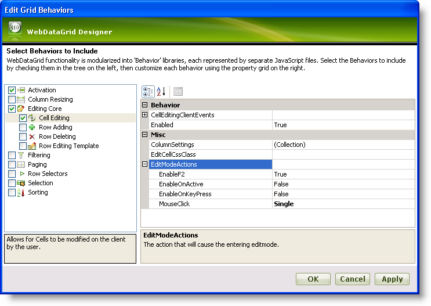
Task: Select Row Editing Template tree item
Action: point(68,146)
